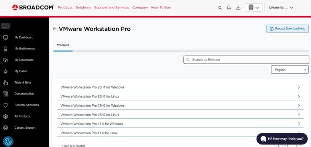The width and height of the screenshot is (311, 147).
Task: Open the search magnifier icon in header
Action: point(220,8)
